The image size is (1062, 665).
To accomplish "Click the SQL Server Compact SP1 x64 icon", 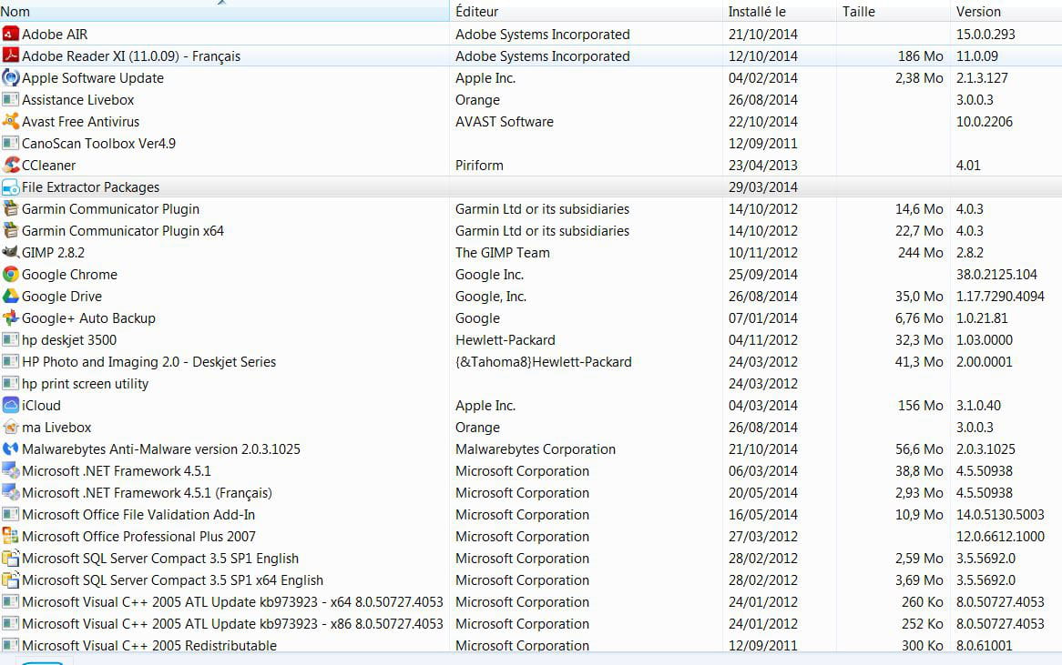I will [10, 579].
